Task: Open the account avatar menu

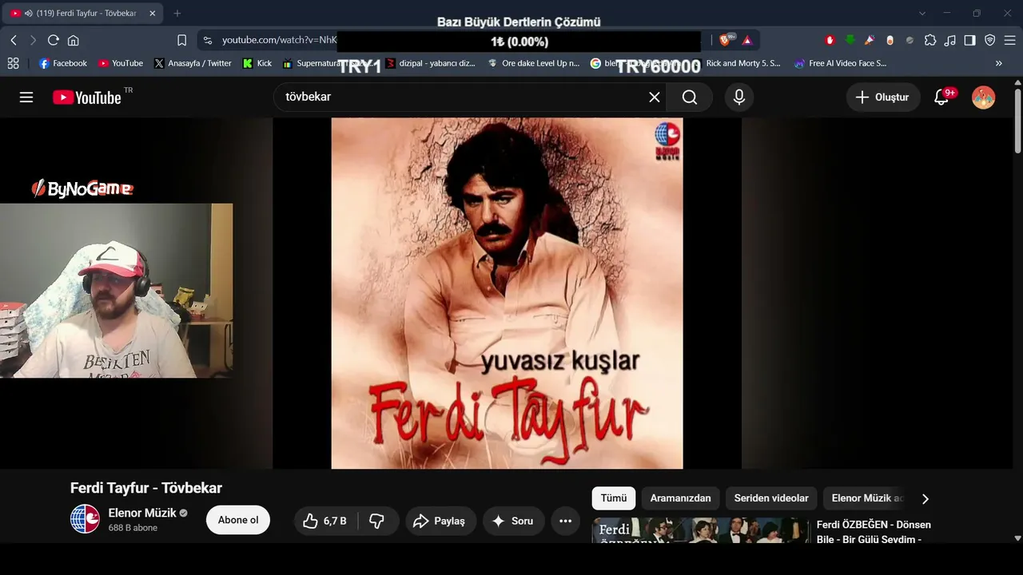Action: coord(983,97)
